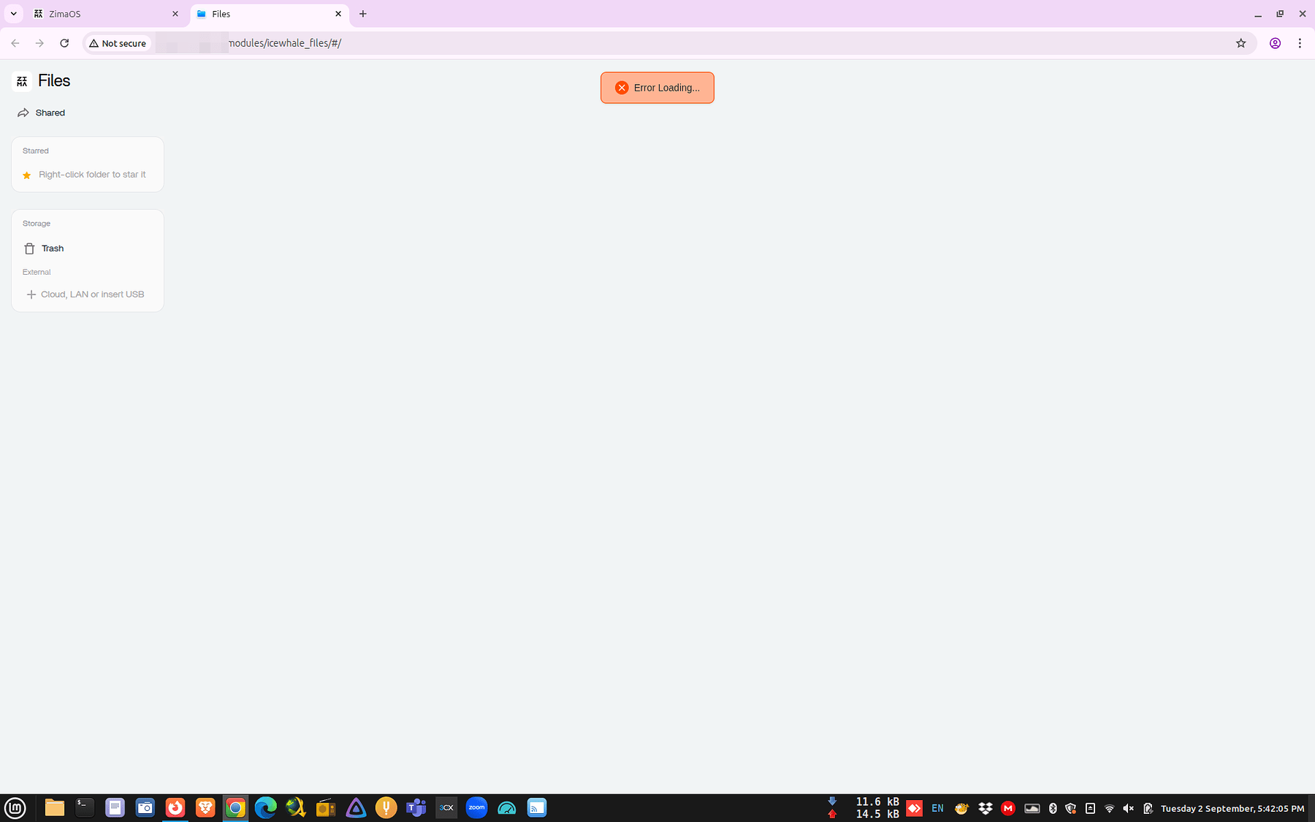Expand the tab search chevron
The width and height of the screenshot is (1315, 822).
13,14
